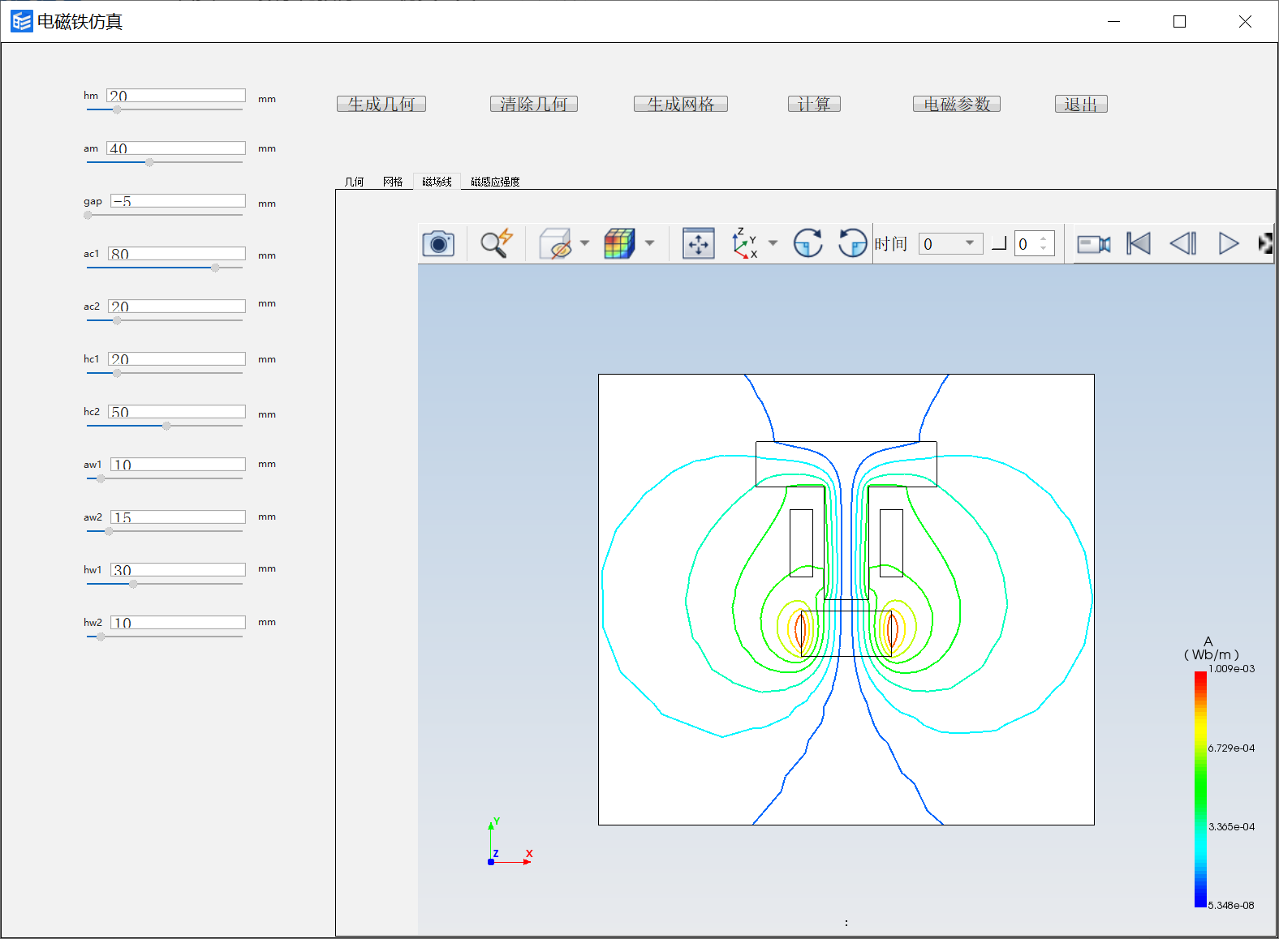
Task: Click the color legend bar
Action: point(1200,789)
